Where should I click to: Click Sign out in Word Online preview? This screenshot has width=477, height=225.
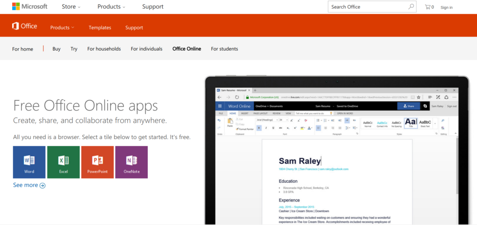click(452, 106)
